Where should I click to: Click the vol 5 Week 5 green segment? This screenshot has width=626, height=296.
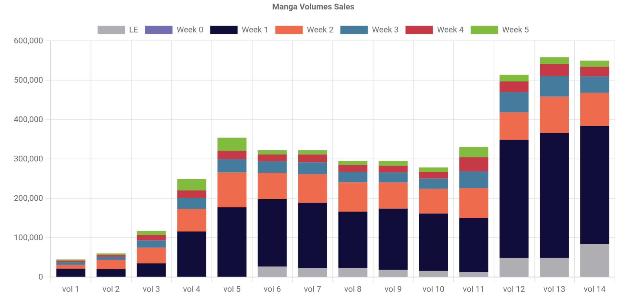tap(232, 144)
